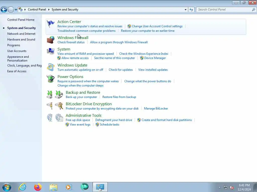Expand the address bar history dropdown

coord(185,10)
